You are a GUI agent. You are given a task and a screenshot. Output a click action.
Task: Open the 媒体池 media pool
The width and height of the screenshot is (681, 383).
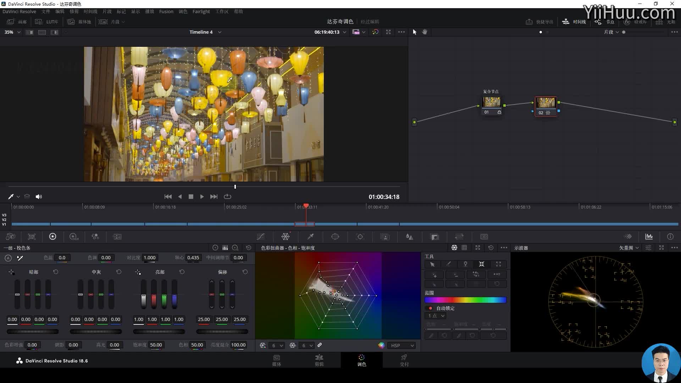click(x=79, y=22)
